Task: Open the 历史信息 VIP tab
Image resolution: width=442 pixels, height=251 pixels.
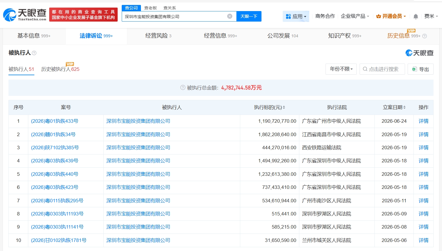Action: 404,36
